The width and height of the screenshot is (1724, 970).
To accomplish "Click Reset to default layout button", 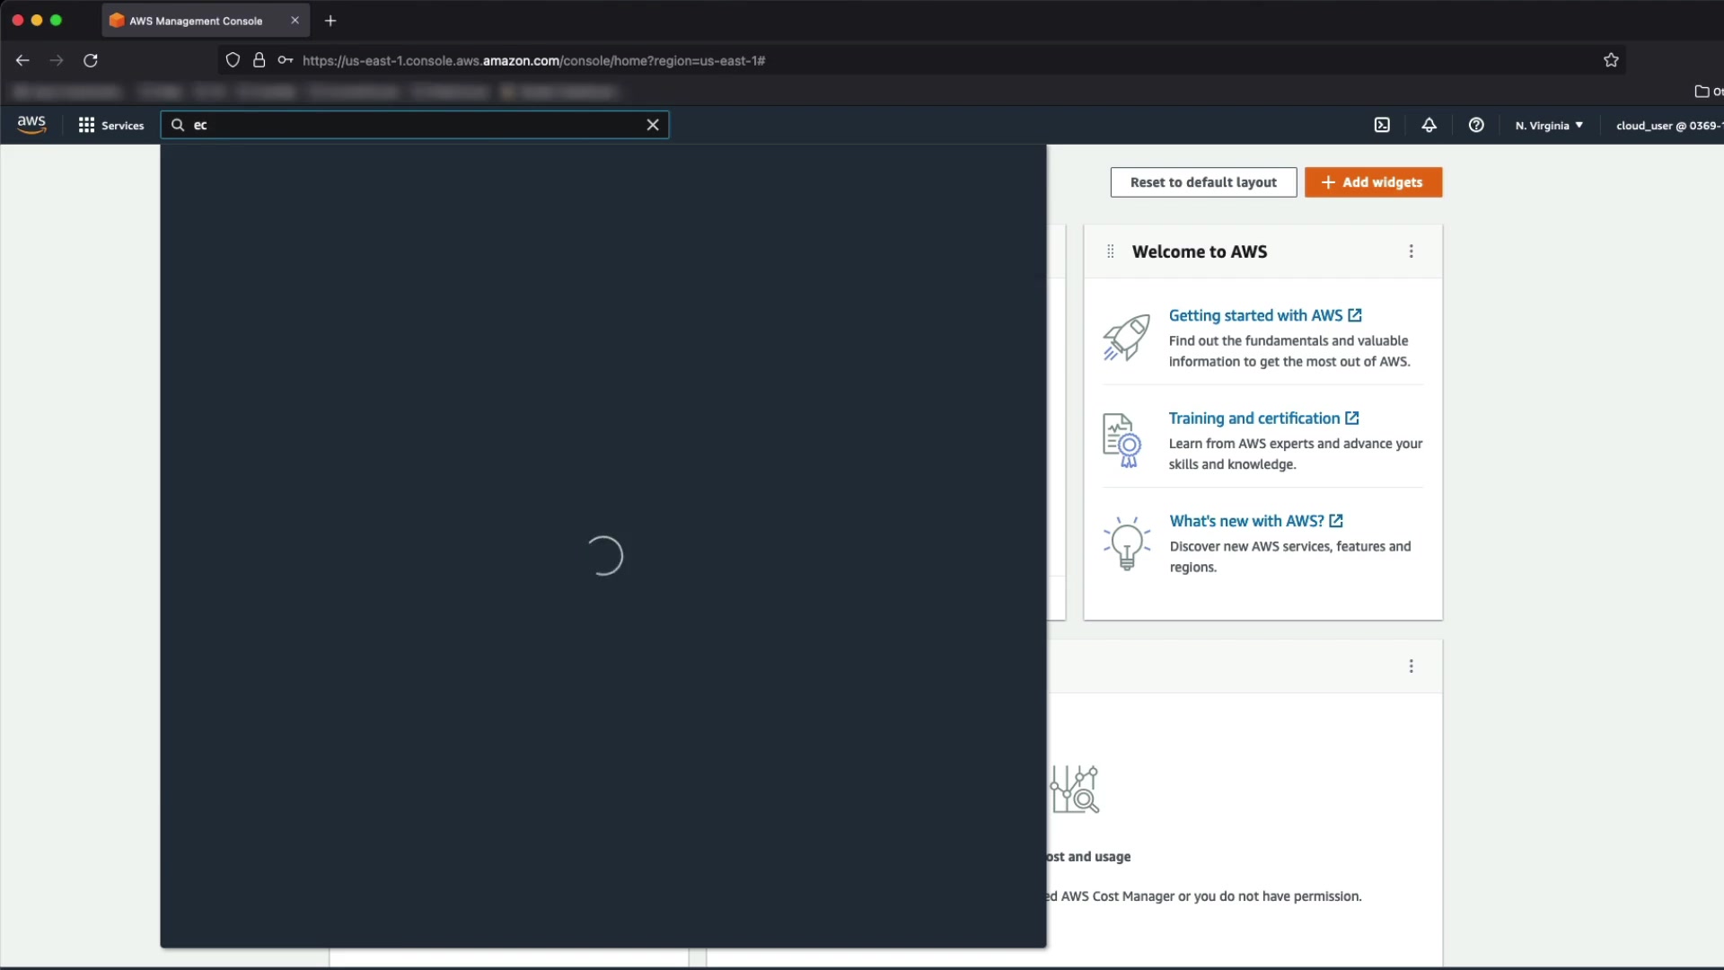I will (1203, 182).
